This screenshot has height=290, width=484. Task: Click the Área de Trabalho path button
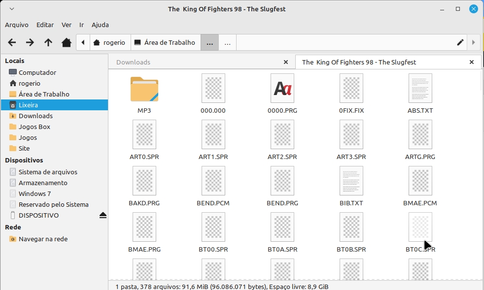click(x=165, y=42)
